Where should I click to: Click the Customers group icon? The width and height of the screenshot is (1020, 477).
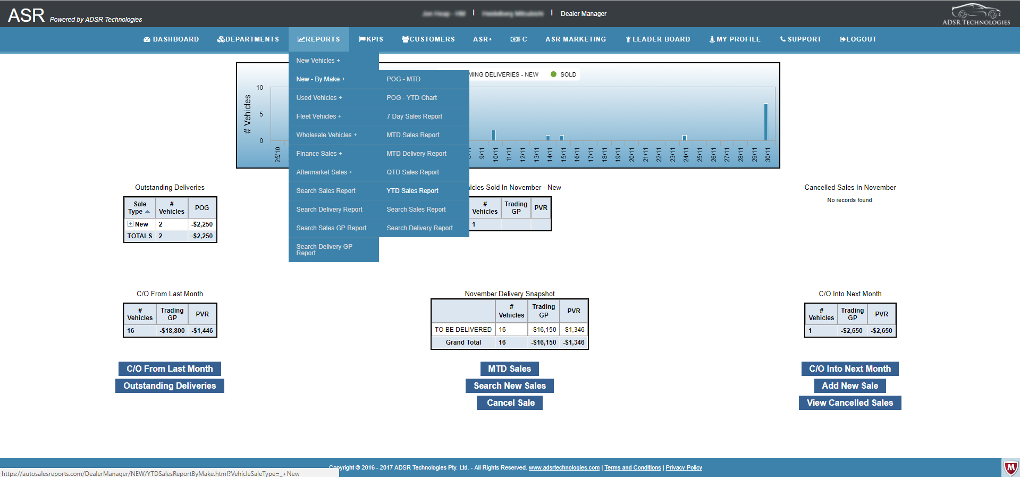tap(405, 39)
